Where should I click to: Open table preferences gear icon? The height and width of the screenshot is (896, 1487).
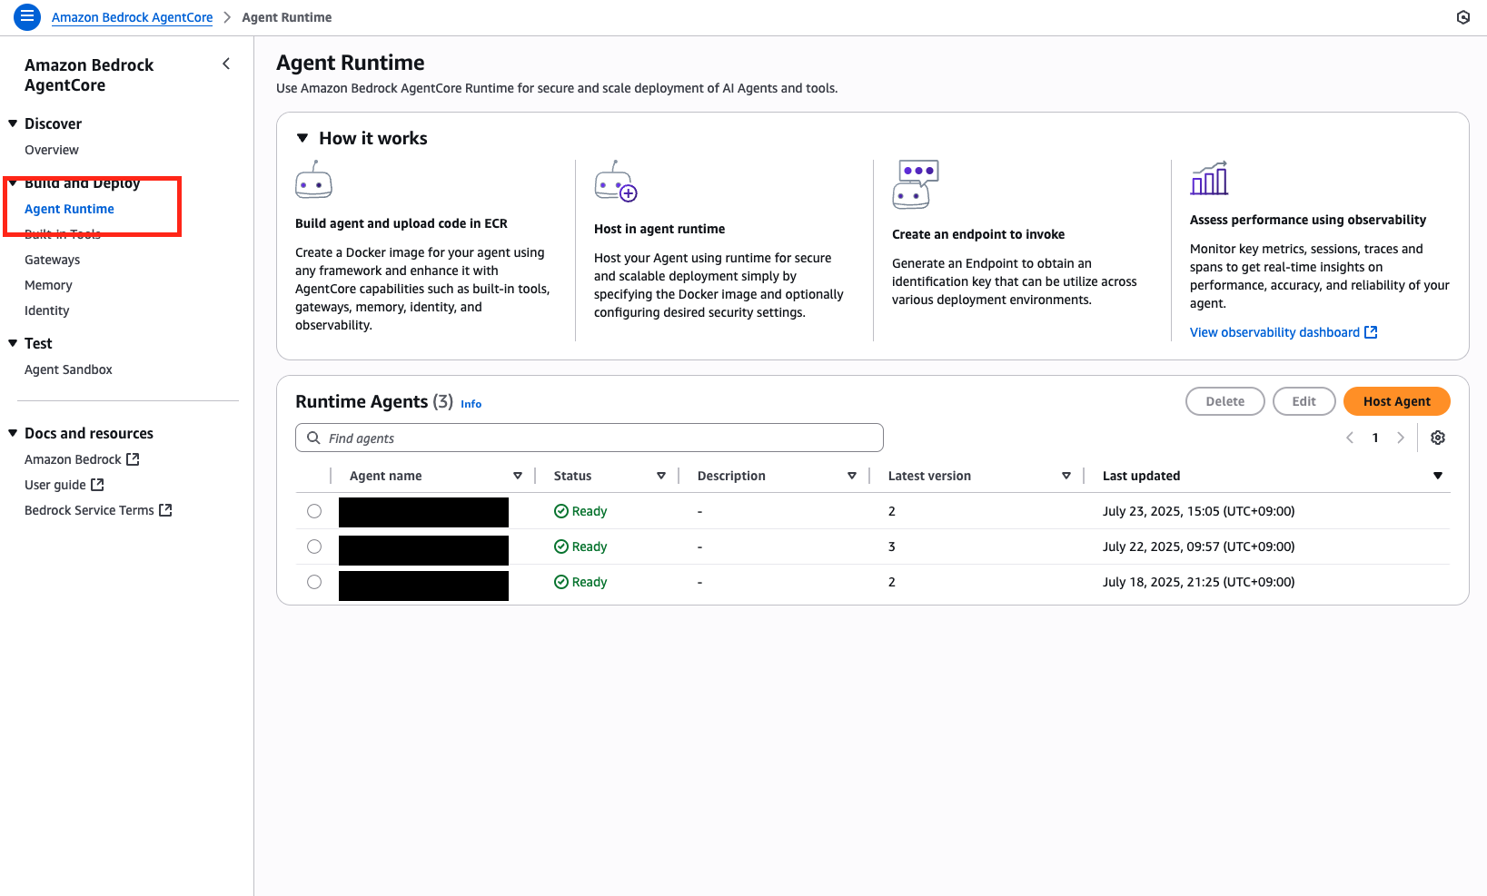tap(1438, 438)
